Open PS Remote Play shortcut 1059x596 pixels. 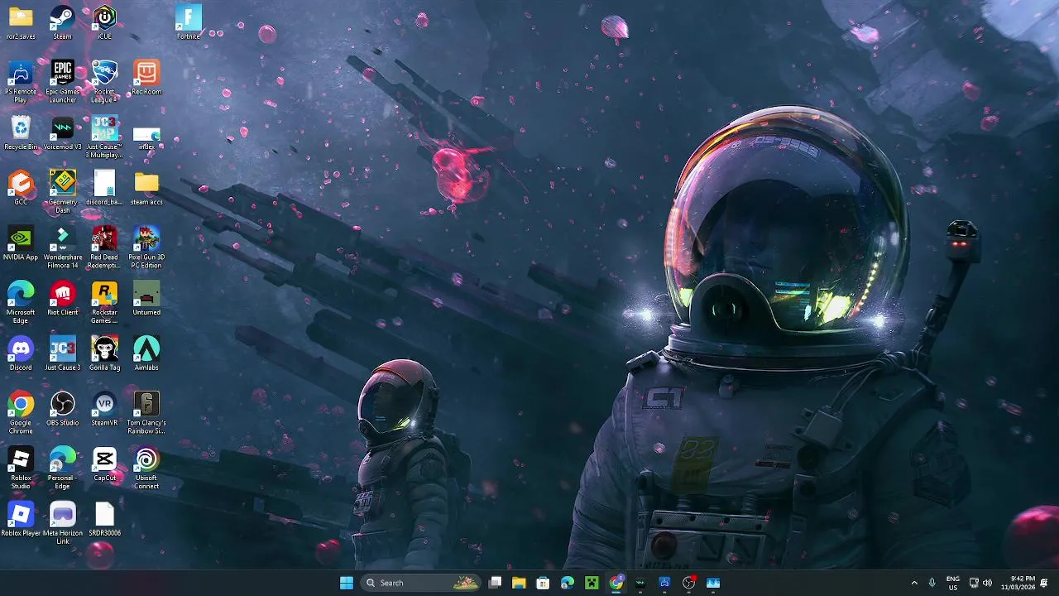click(21, 81)
